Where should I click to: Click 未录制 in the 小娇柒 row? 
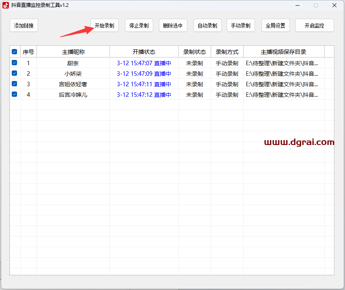pyautogui.click(x=195, y=74)
